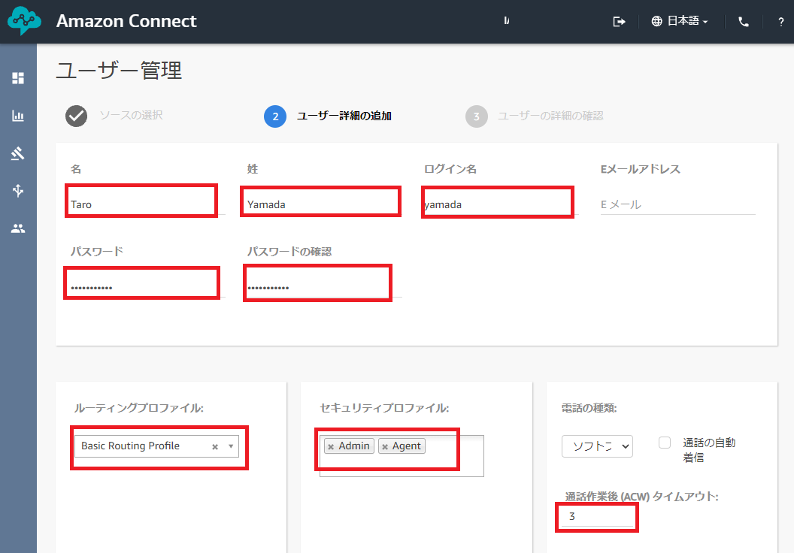Viewport: 794px width, 553px height.
Task: Click the ACW timeout field with 3
Action: point(598,517)
